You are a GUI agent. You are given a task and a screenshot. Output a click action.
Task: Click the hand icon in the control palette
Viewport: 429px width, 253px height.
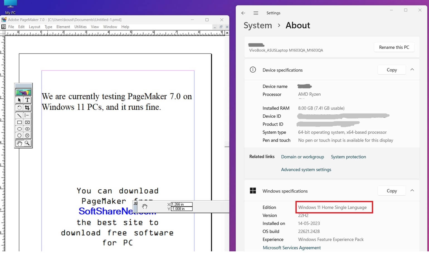click(144, 207)
